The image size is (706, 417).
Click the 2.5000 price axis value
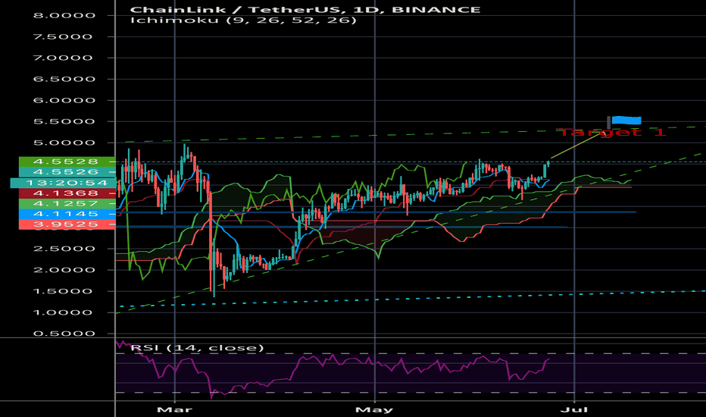pyautogui.click(x=64, y=249)
